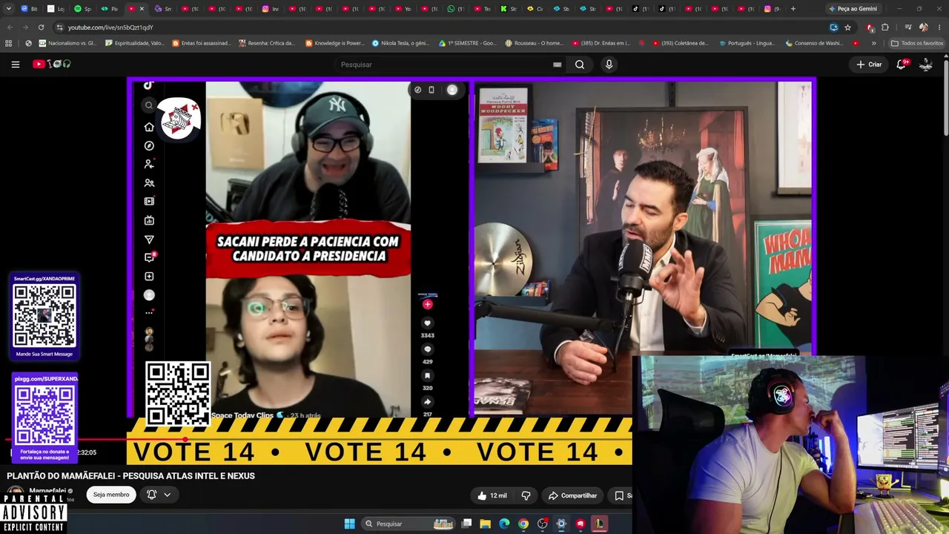Open the YouTube guide hamburger menu
949x534 pixels.
[15, 65]
